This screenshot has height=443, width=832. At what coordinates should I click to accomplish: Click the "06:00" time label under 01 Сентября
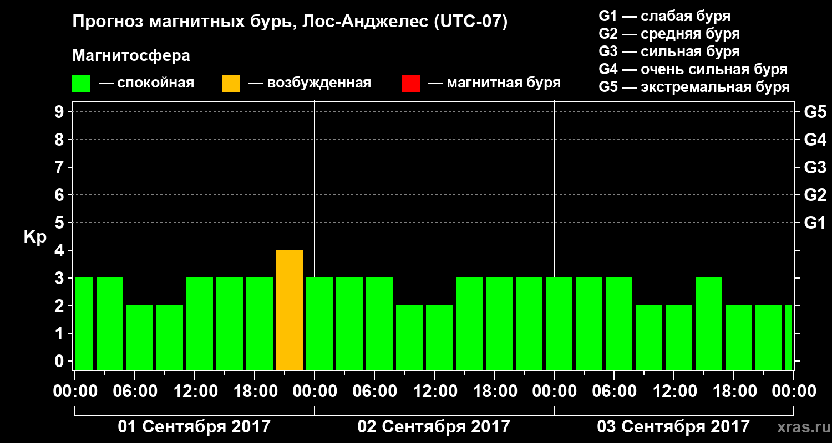click(135, 392)
